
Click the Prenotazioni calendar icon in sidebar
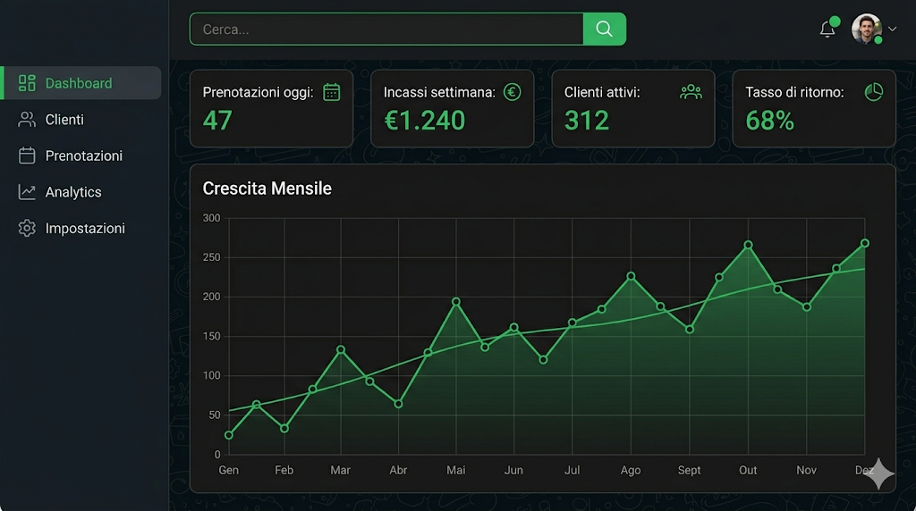[27, 155]
